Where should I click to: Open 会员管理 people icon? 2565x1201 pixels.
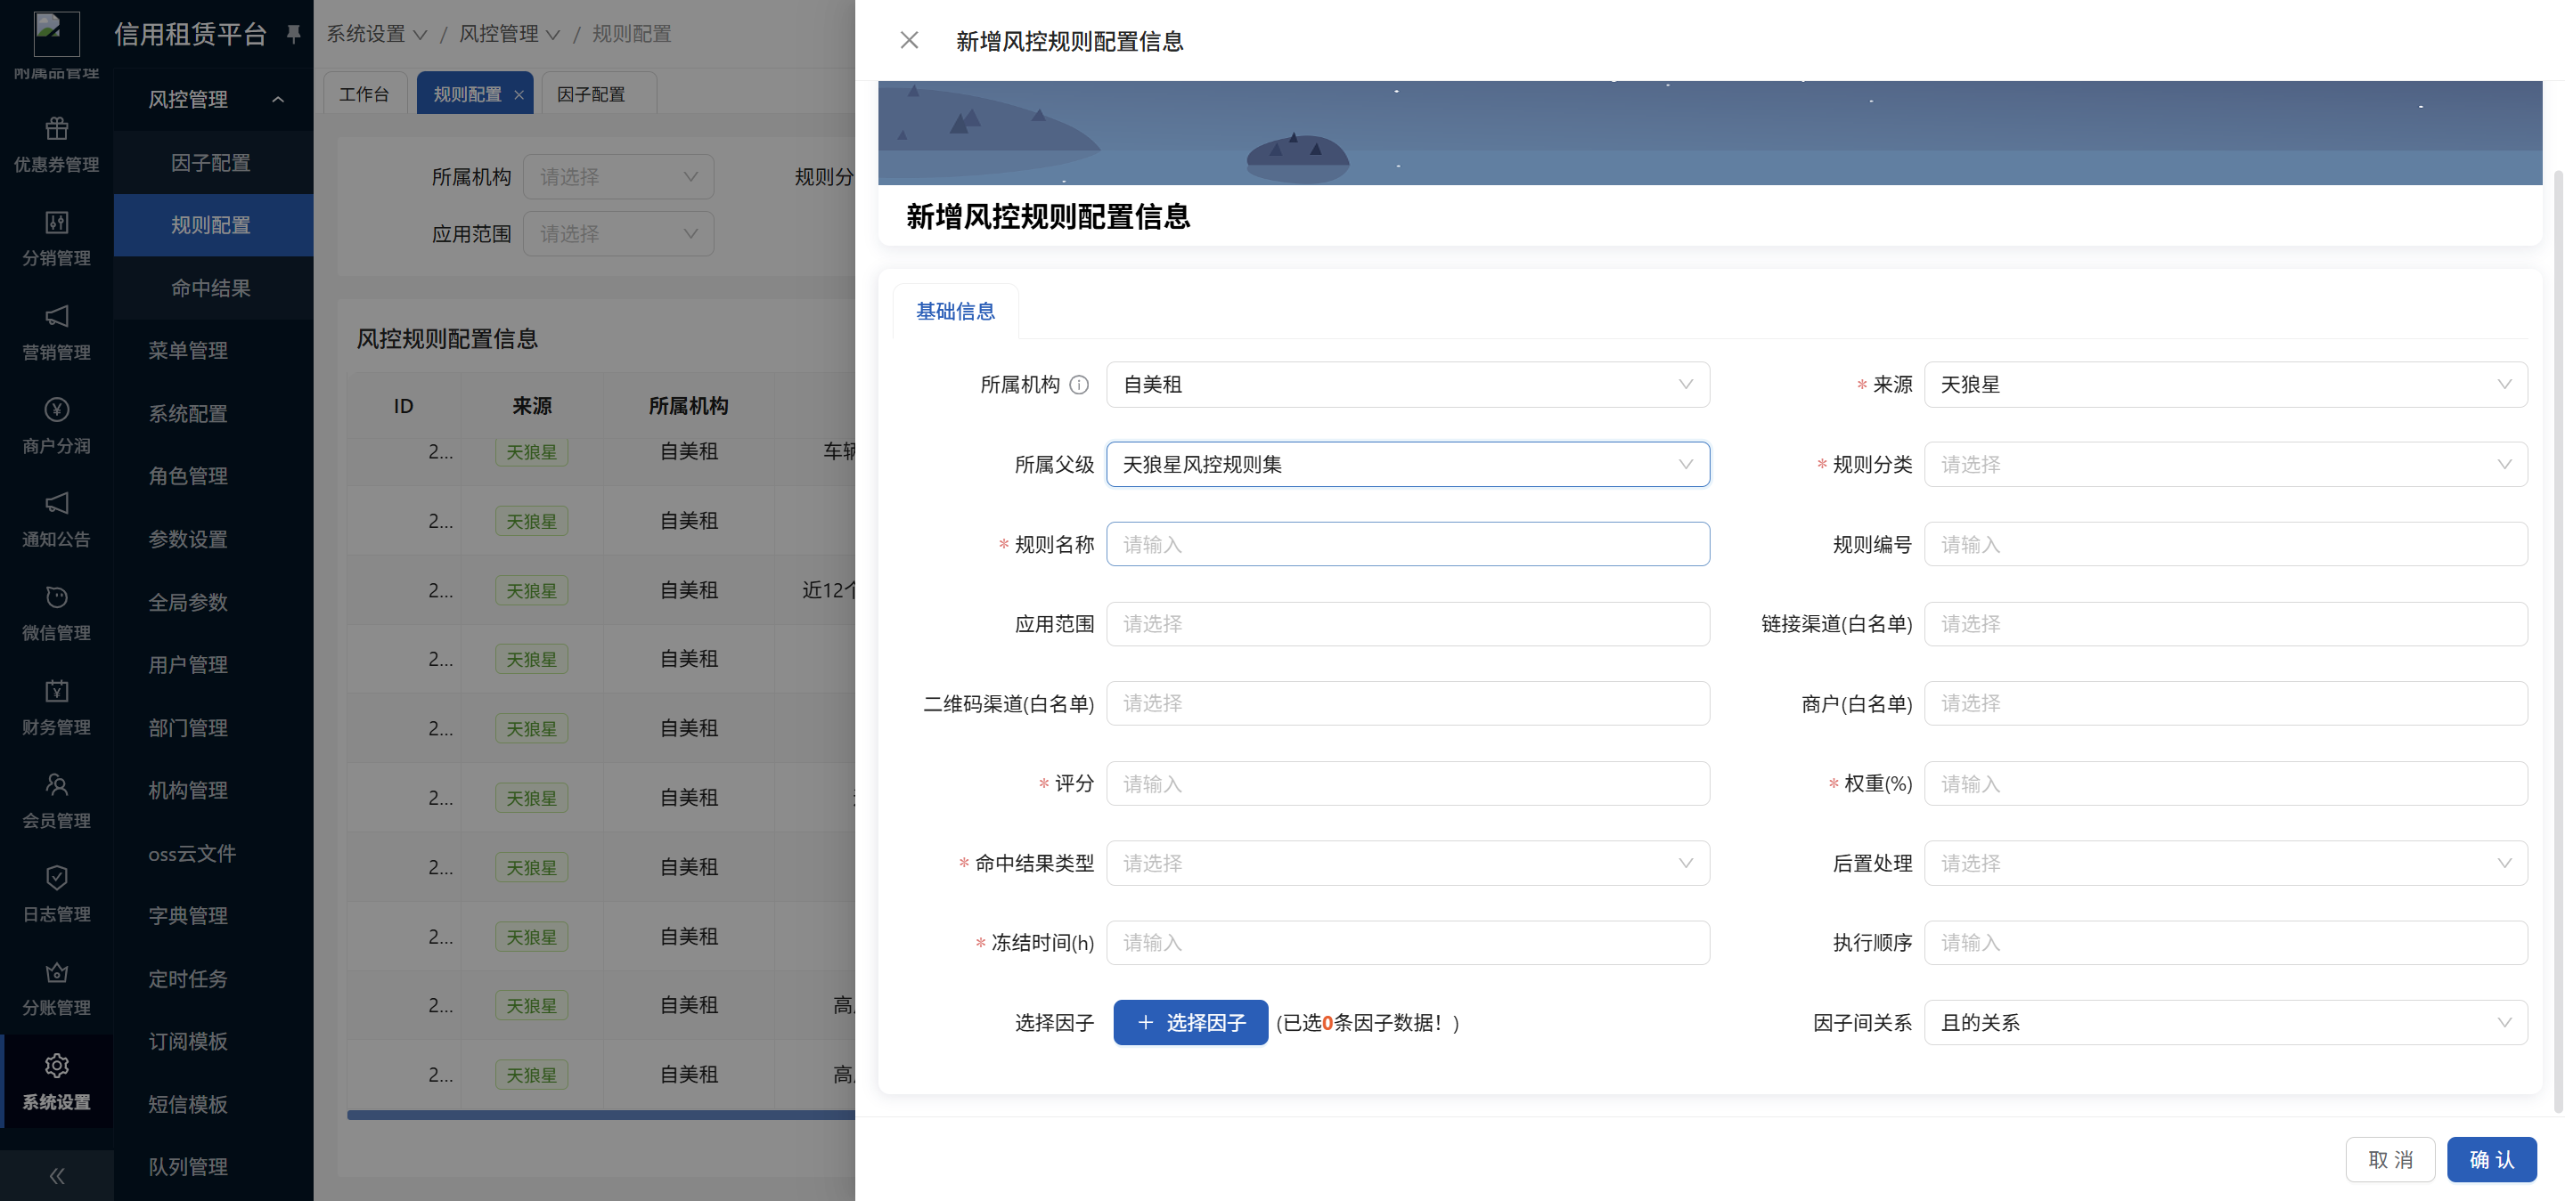57,785
